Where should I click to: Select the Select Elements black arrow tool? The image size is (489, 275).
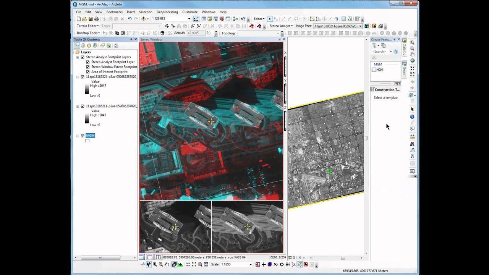point(412,109)
